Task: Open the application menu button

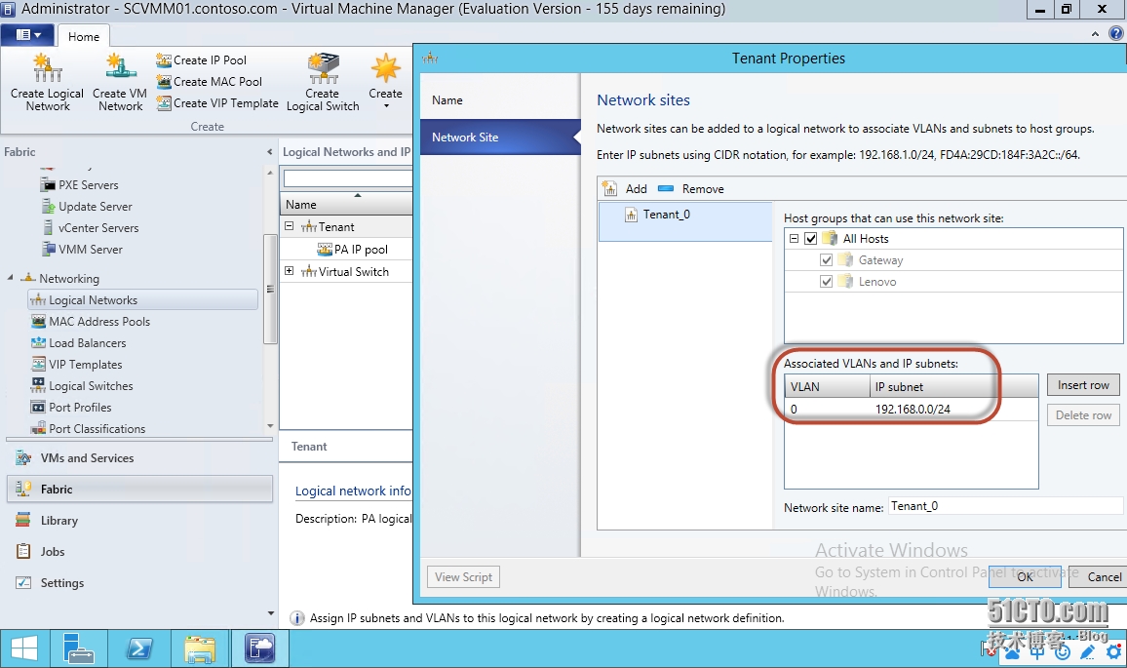Action: (x=28, y=34)
